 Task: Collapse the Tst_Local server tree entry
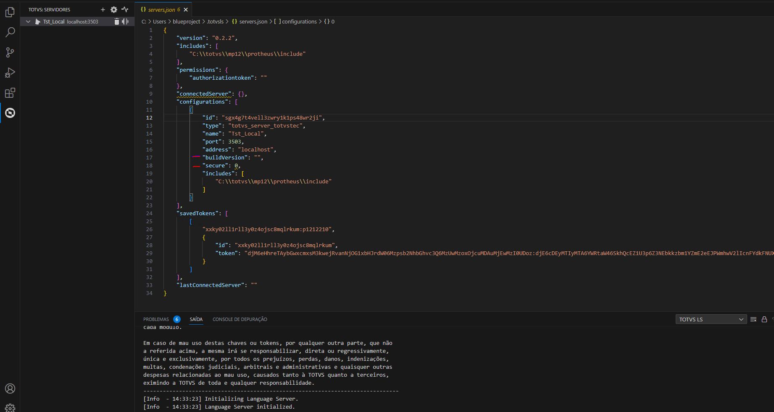27,21
